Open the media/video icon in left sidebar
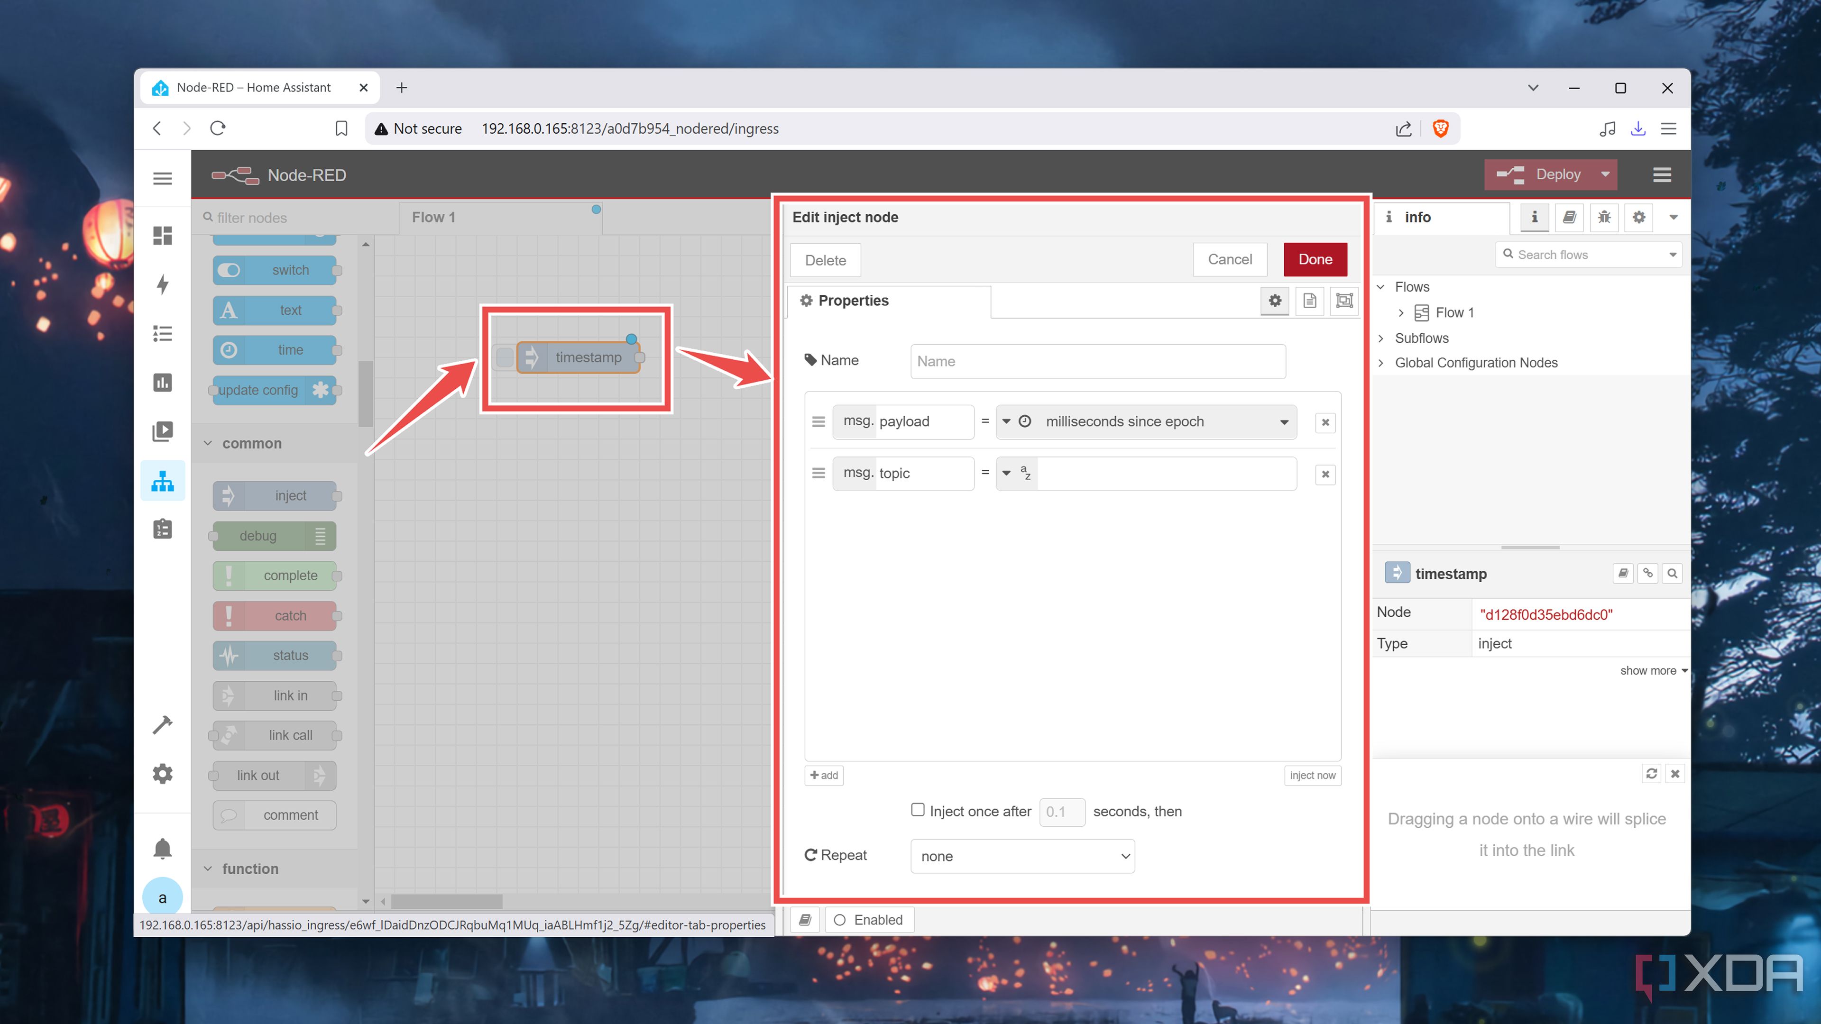1821x1024 pixels. 163,431
